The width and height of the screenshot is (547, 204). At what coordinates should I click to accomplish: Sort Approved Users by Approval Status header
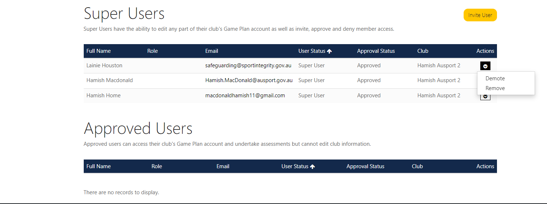point(365,166)
